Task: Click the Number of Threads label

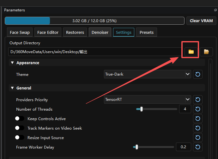Action: coord(34,109)
